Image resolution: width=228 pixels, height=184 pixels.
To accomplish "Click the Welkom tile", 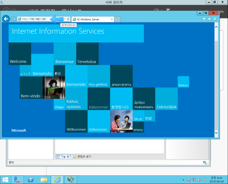I will tap(183, 82).
